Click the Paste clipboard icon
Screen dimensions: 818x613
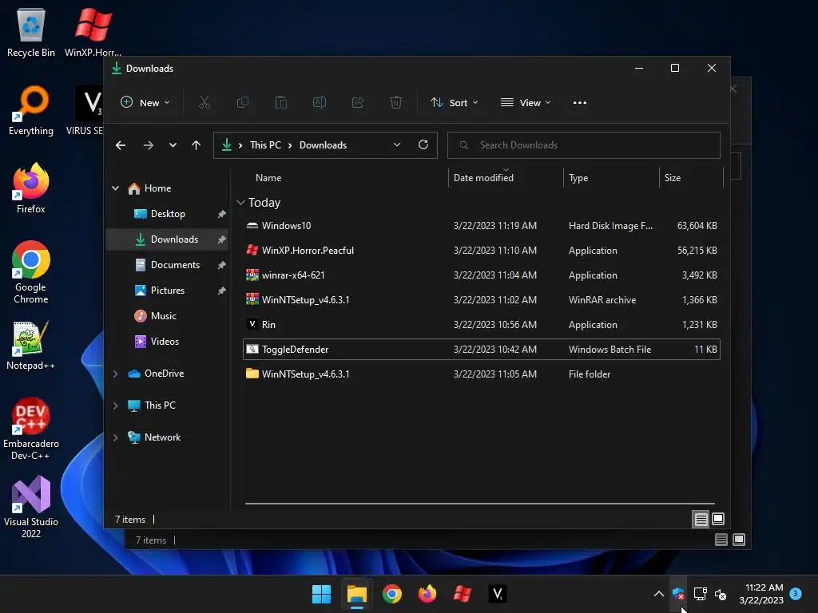point(281,103)
